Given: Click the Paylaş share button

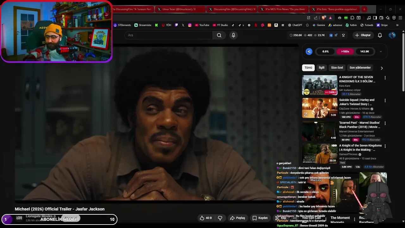Looking at the screenshot, I should tap(237, 218).
